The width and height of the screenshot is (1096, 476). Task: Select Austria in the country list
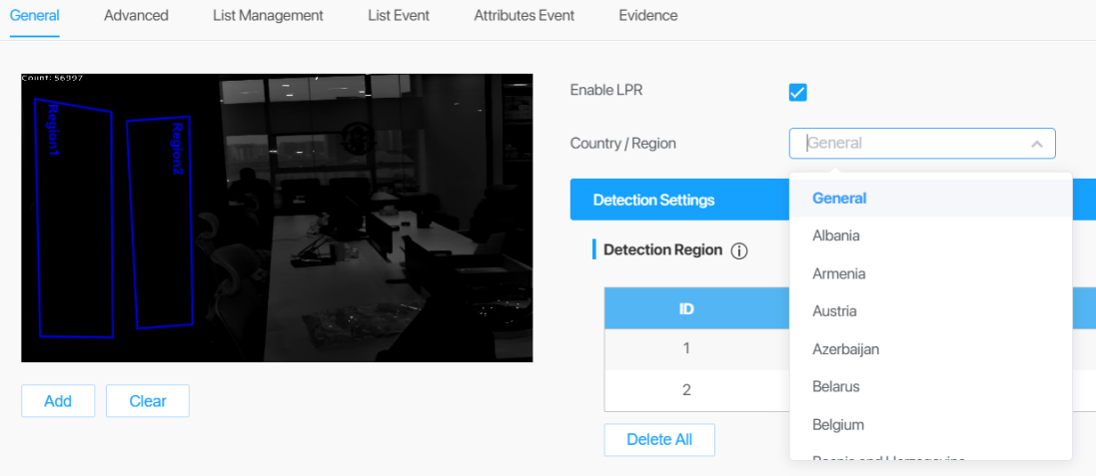pyautogui.click(x=930, y=311)
